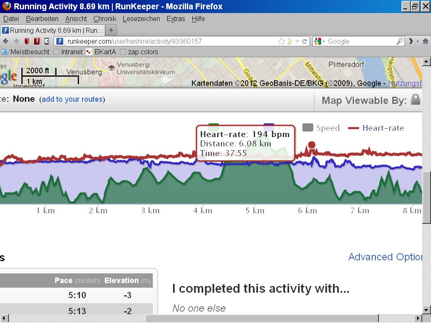This screenshot has height=323, width=431.
Task: Click the RunKeeper site identity icon
Action: (x=60, y=41)
